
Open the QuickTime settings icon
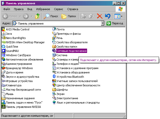(4, 47)
